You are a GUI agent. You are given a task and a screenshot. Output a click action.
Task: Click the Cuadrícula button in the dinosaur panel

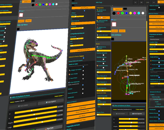[x=21, y=21]
